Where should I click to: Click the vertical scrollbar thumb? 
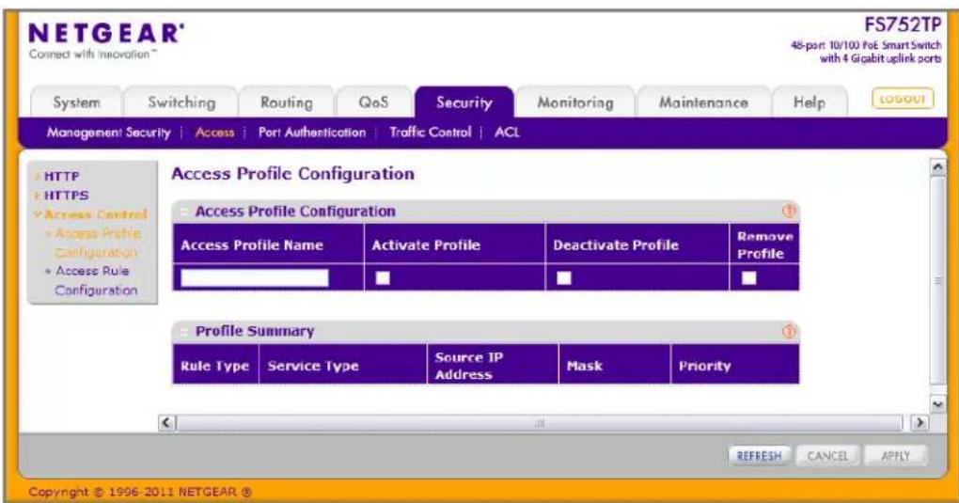[937, 280]
